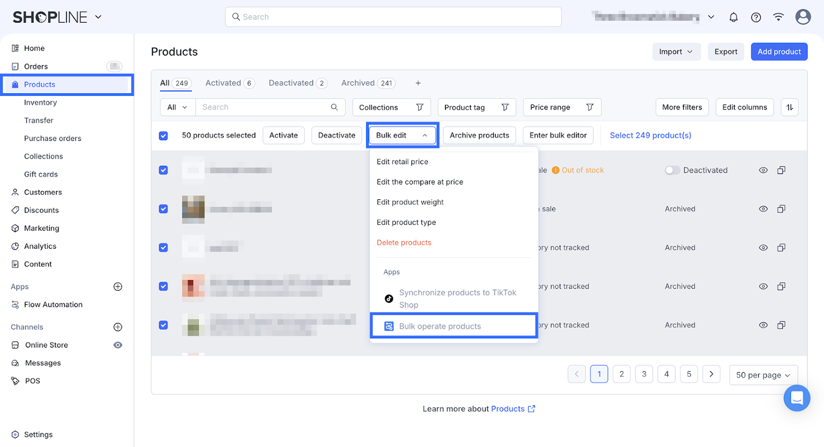Viewport: 824px width, 447px height.
Task: Uncheck the select-all products checkbox
Action: [163, 136]
